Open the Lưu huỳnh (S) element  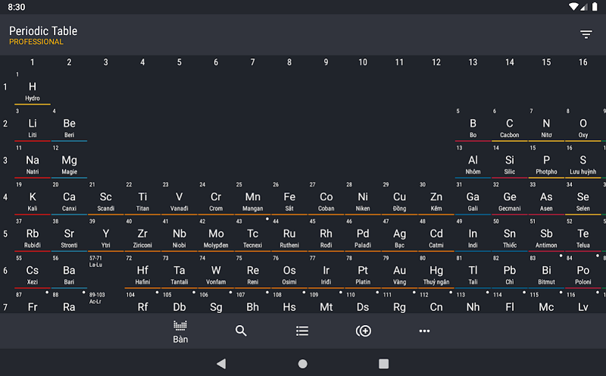tap(583, 161)
